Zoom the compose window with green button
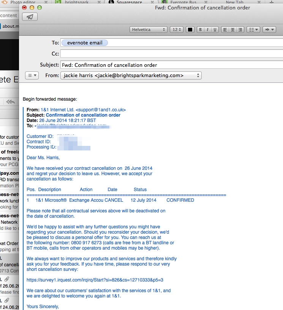Screen dimensions: 283x310 (40, 8)
